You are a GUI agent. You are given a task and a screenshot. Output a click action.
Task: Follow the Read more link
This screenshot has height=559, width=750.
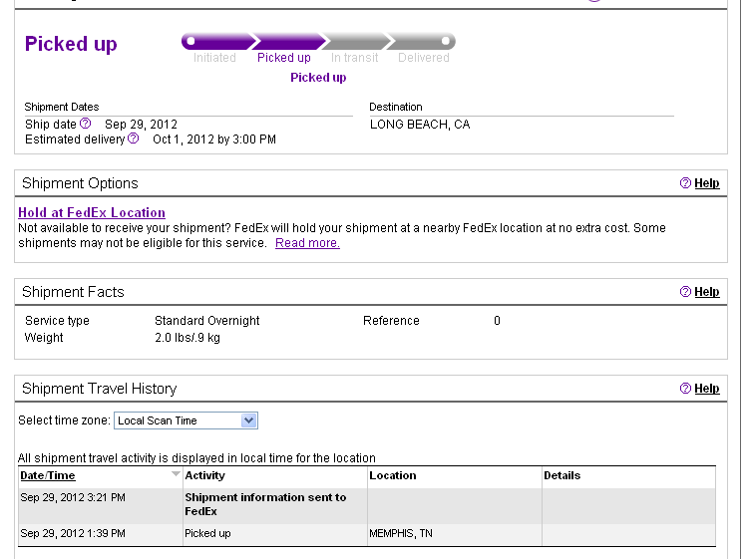click(x=307, y=243)
